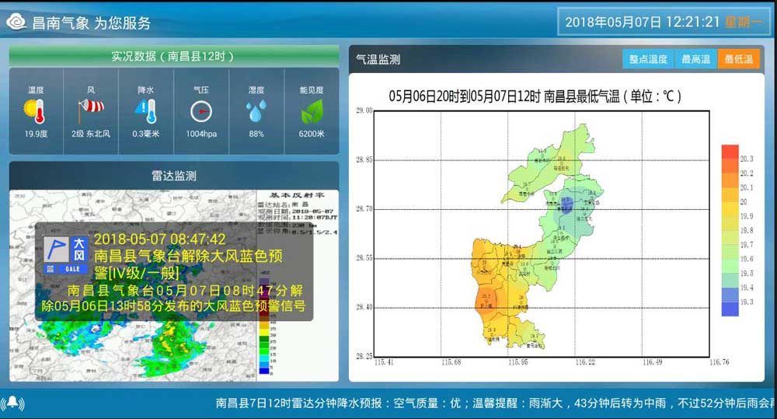Click the red 20.3 legend color swatch

click(x=730, y=153)
